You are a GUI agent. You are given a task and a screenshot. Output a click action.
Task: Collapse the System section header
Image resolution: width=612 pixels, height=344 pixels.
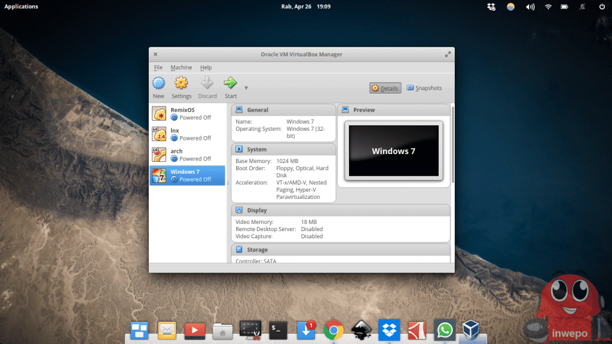283,149
